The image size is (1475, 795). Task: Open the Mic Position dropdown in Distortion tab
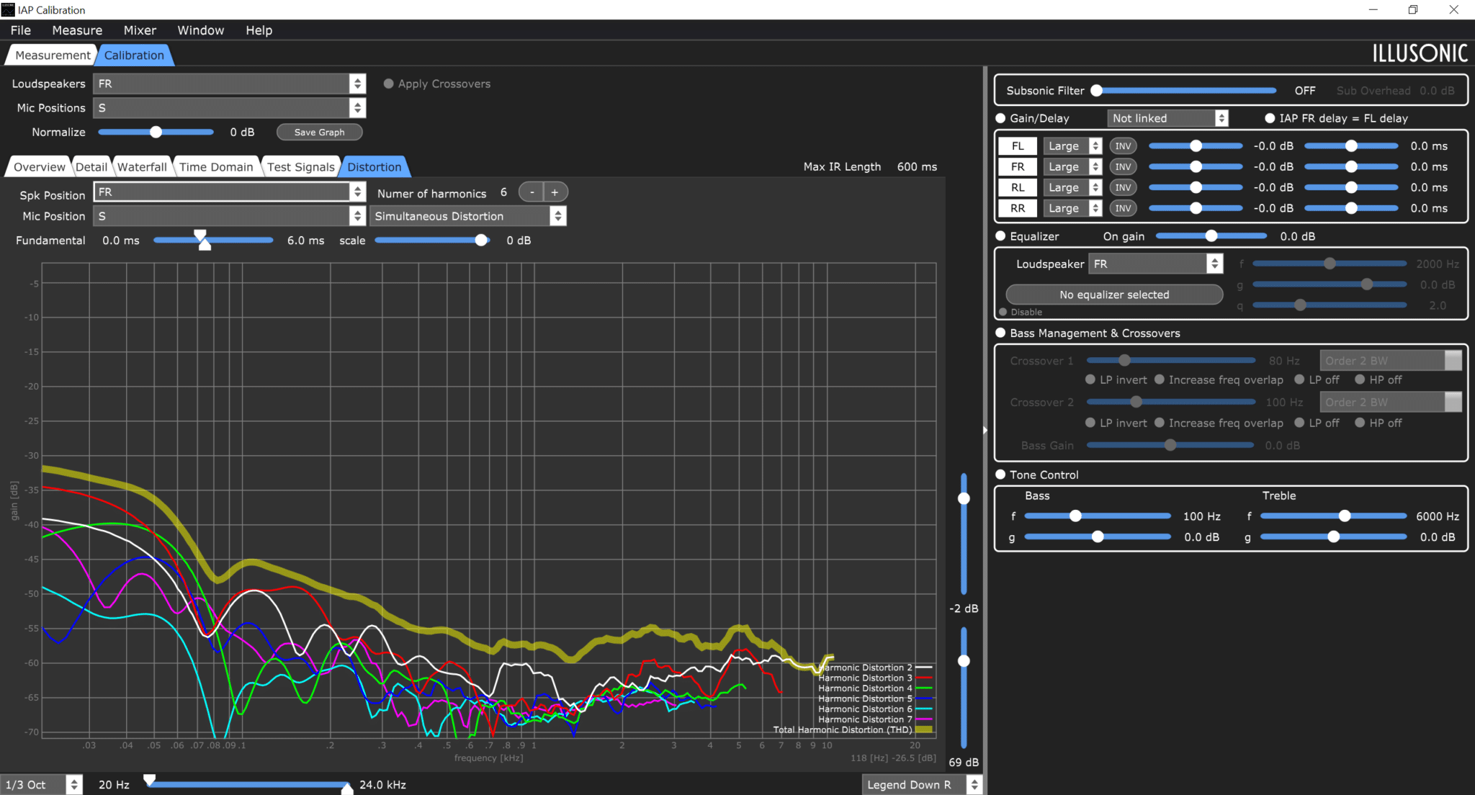click(229, 216)
